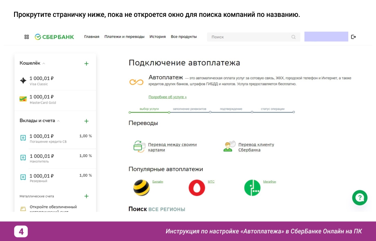Click safe icon for Погашение кредита СБ

click(x=23, y=138)
